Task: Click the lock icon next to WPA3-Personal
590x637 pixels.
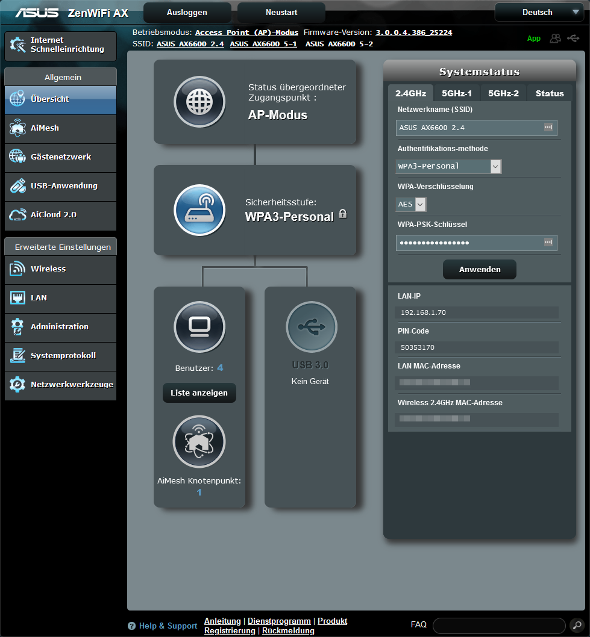Action: 343,214
